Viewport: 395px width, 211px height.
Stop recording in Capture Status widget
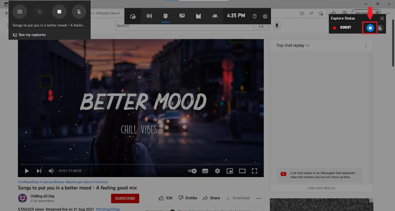pos(370,28)
